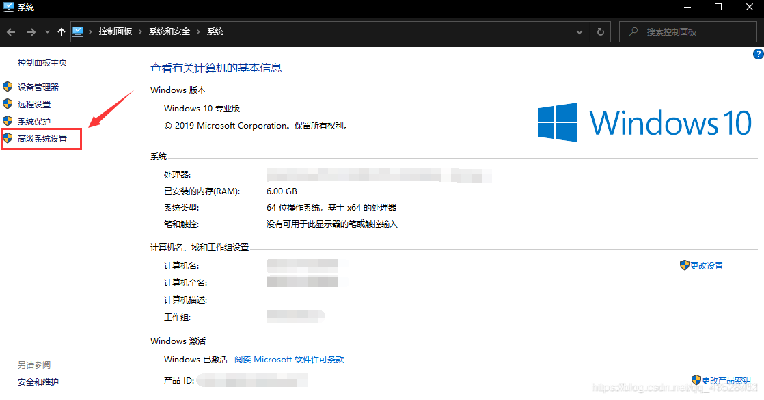Open address bar history dropdown arrow
Image resolution: width=764 pixels, height=400 pixels.
pos(579,31)
